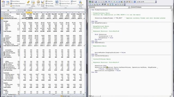The image size is (174, 97).
Task: Open COM Add-Ins dialog
Action: point(33,4)
